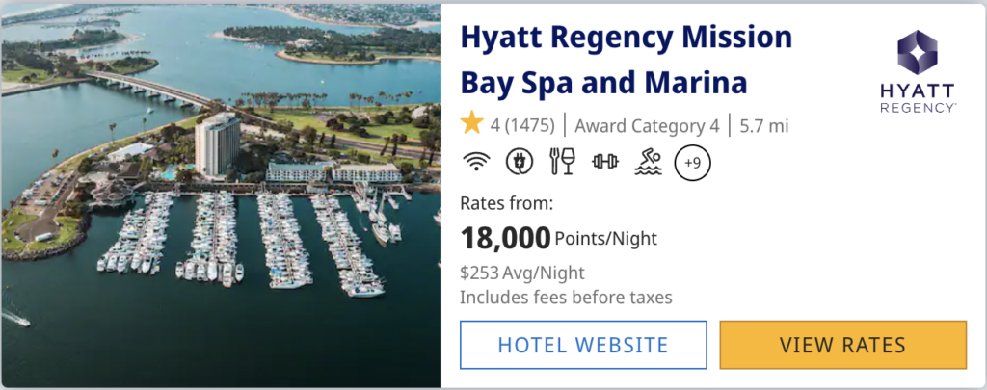Select the 18,000 Points/Night rate

[558, 237]
